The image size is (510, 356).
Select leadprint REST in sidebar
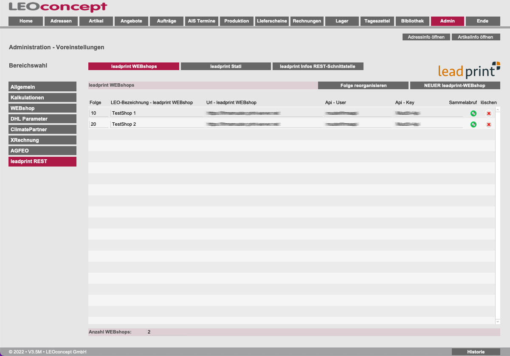coord(42,161)
